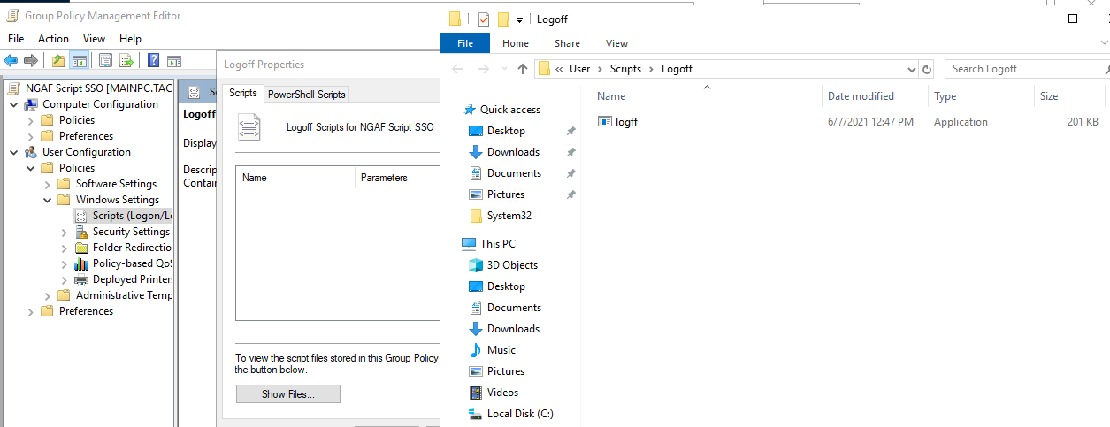This screenshot has width=1110, height=427.
Task: Click the Properties checkmark icon in the quick access toolbar
Action: coord(483,19)
